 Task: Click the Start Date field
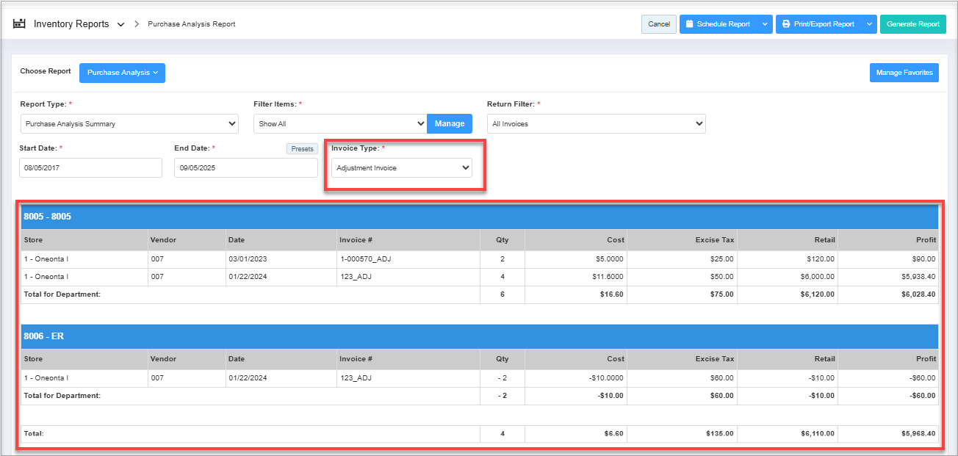pos(90,168)
